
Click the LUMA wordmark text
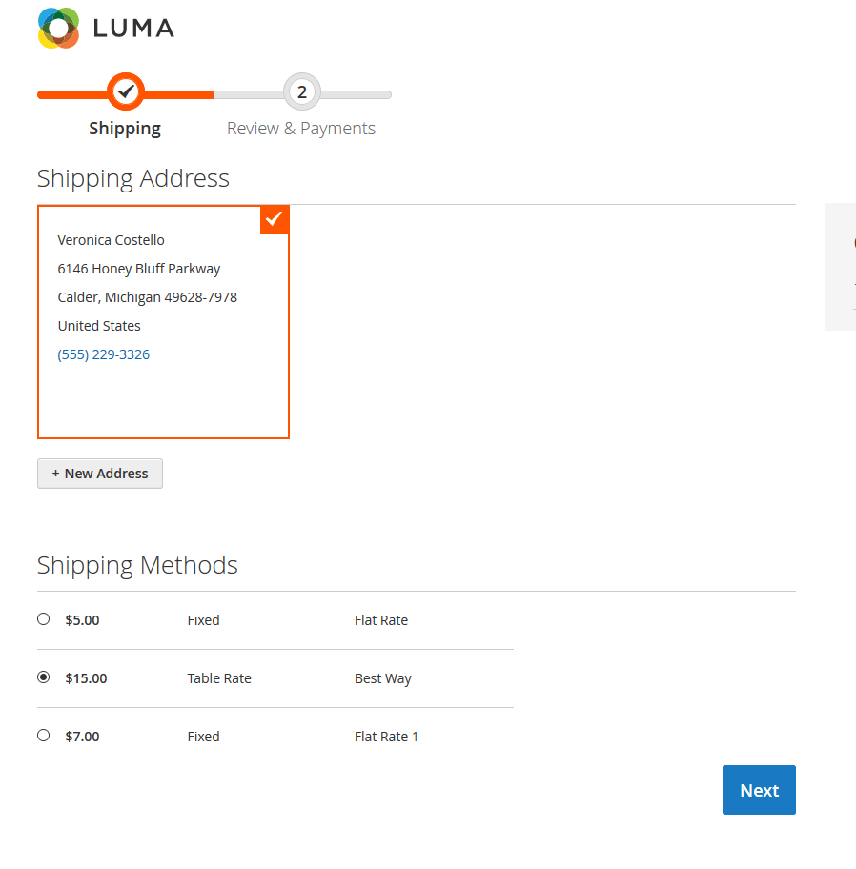coord(133,29)
